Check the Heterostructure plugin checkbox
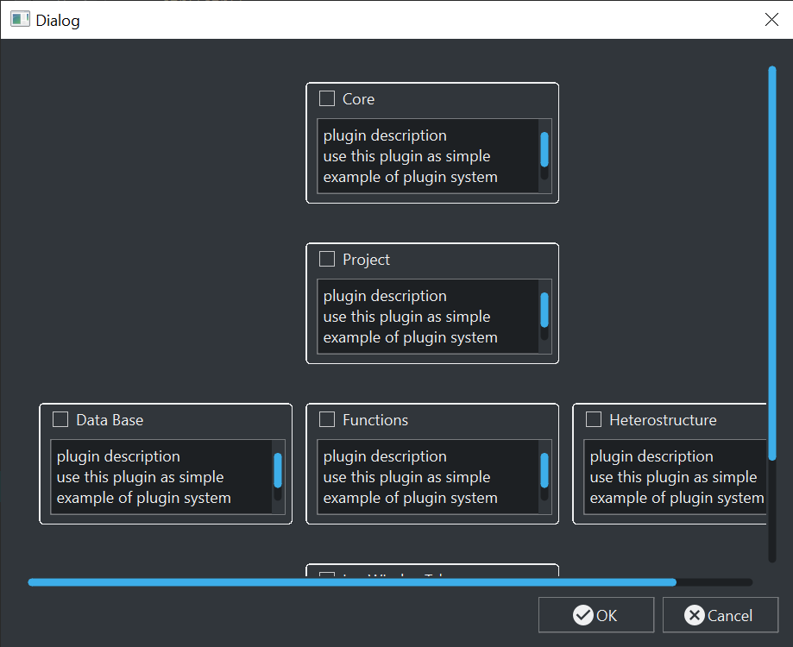Screen dimensions: 793x647 593,419
